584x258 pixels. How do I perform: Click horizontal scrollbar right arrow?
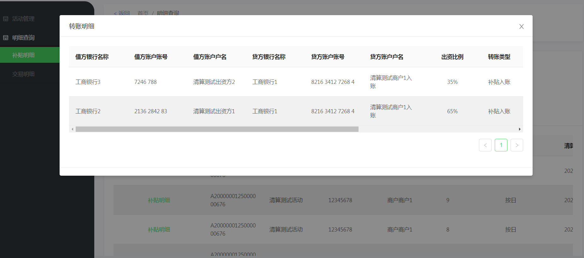coord(520,129)
